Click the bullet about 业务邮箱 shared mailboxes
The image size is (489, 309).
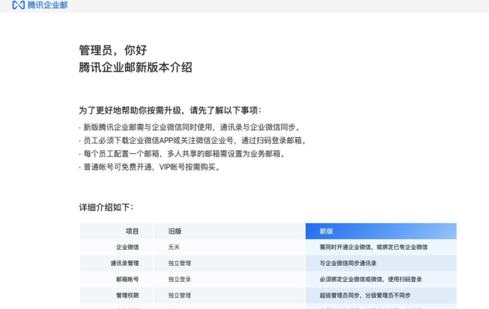(x=182, y=154)
